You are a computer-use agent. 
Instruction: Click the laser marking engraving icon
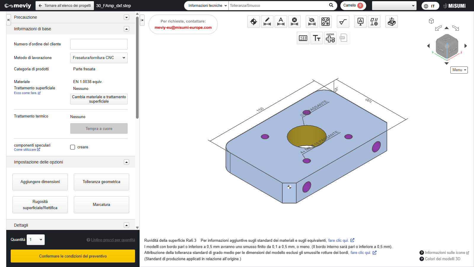[x=391, y=22]
